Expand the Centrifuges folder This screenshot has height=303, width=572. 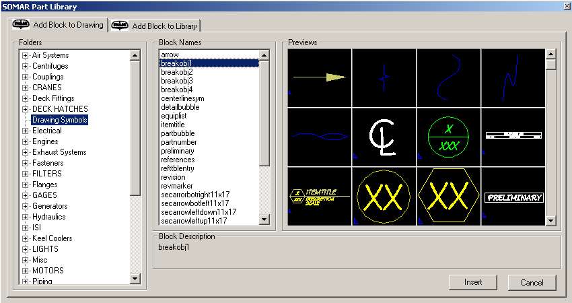tap(25, 66)
